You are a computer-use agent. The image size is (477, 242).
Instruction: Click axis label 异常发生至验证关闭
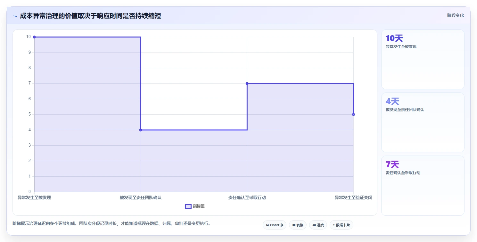click(x=353, y=198)
